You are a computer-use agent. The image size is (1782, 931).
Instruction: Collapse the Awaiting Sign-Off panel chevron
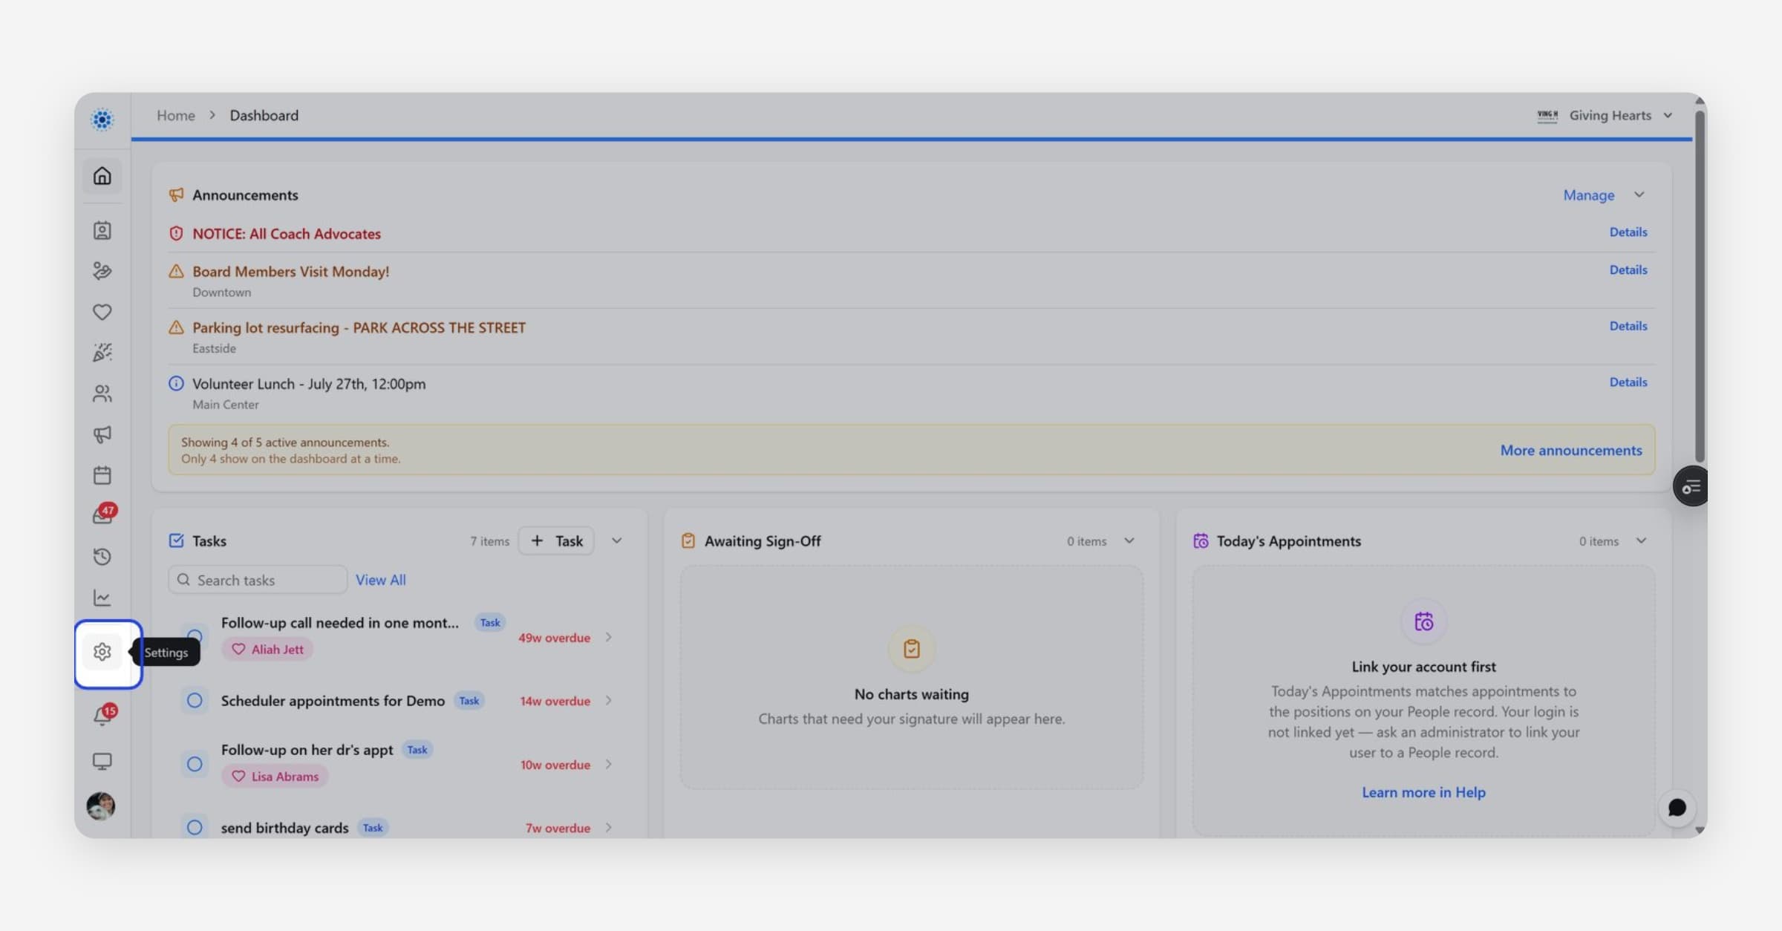point(1129,540)
